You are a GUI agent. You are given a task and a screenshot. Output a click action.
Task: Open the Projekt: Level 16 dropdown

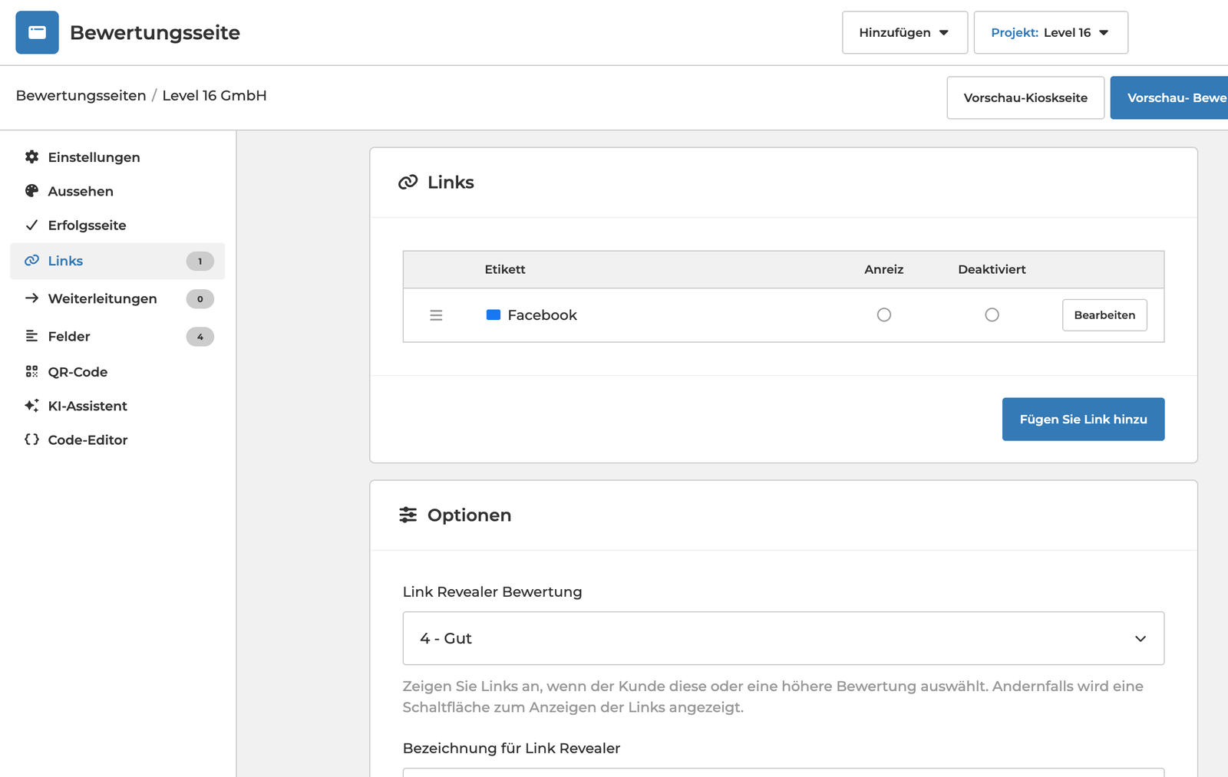pos(1050,32)
